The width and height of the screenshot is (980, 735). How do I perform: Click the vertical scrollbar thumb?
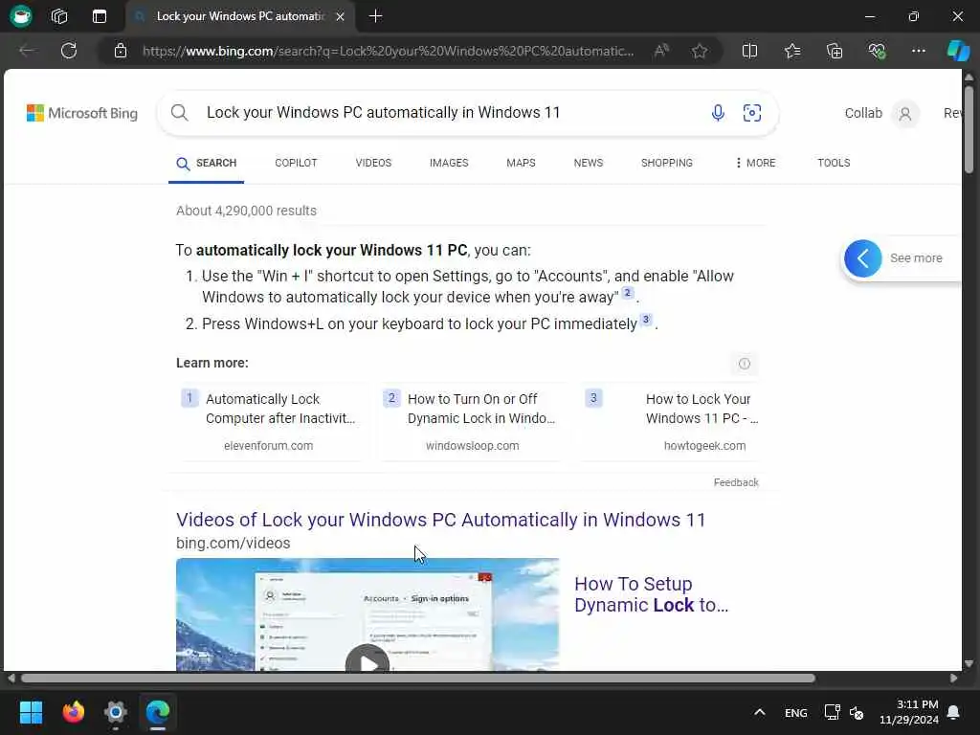click(969, 129)
